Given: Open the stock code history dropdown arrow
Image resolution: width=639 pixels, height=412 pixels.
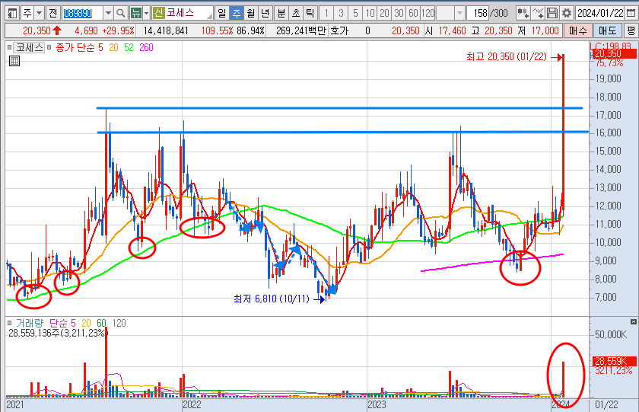Looking at the screenshot, I should [x=108, y=14].
